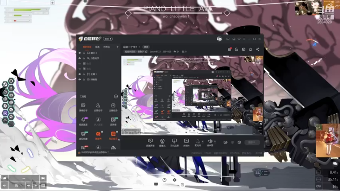Click previous track on desktop media widget
The width and height of the screenshot is (340, 191).
click(5, 178)
